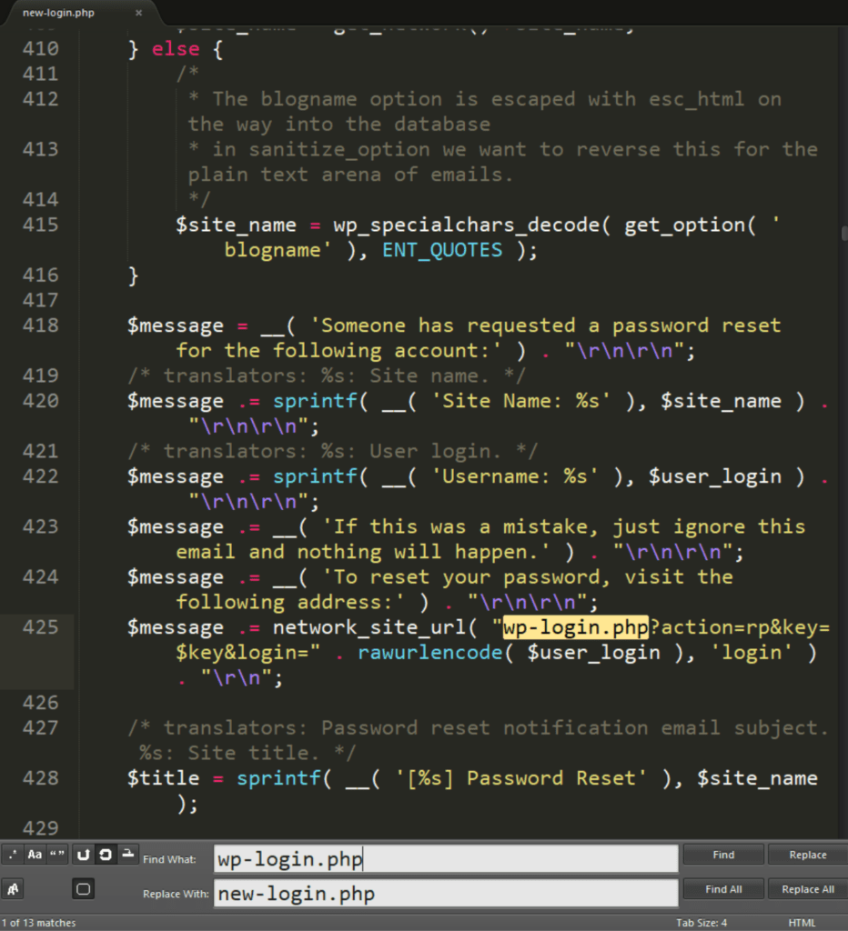This screenshot has height=931, width=848.
Task: Select the new-login.php tab
Action: click(59, 13)
